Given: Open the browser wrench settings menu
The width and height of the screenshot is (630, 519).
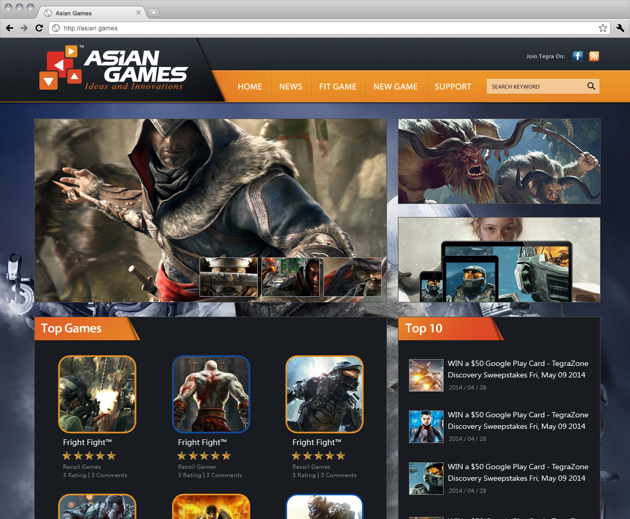Looking at the screenshot, I should coord(620,28).
